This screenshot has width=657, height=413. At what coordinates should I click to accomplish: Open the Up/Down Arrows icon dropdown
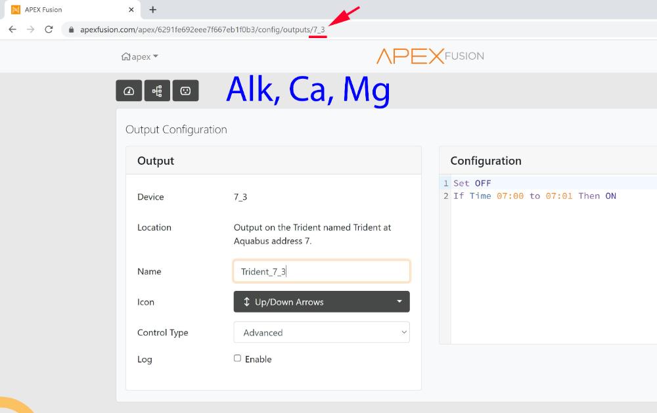point(321,301)
